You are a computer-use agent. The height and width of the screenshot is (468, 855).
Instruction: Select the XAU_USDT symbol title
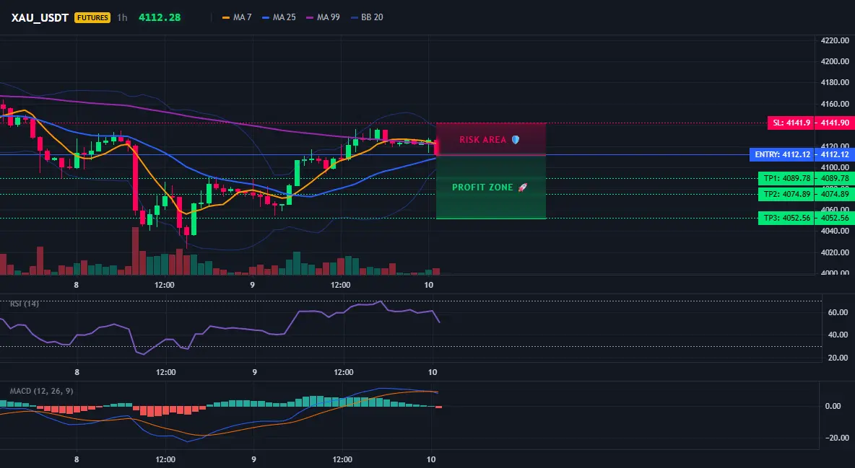[40, 17]
